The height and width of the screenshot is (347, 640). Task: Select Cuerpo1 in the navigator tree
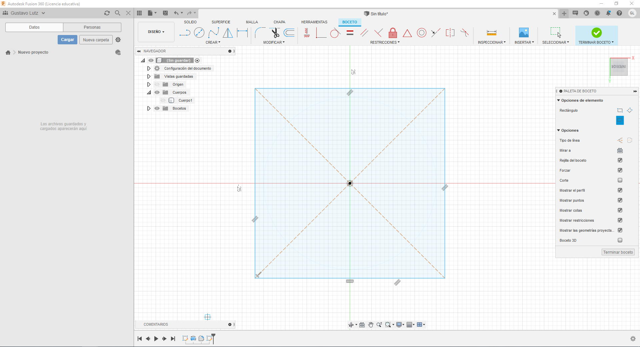(x=185, y=100)
